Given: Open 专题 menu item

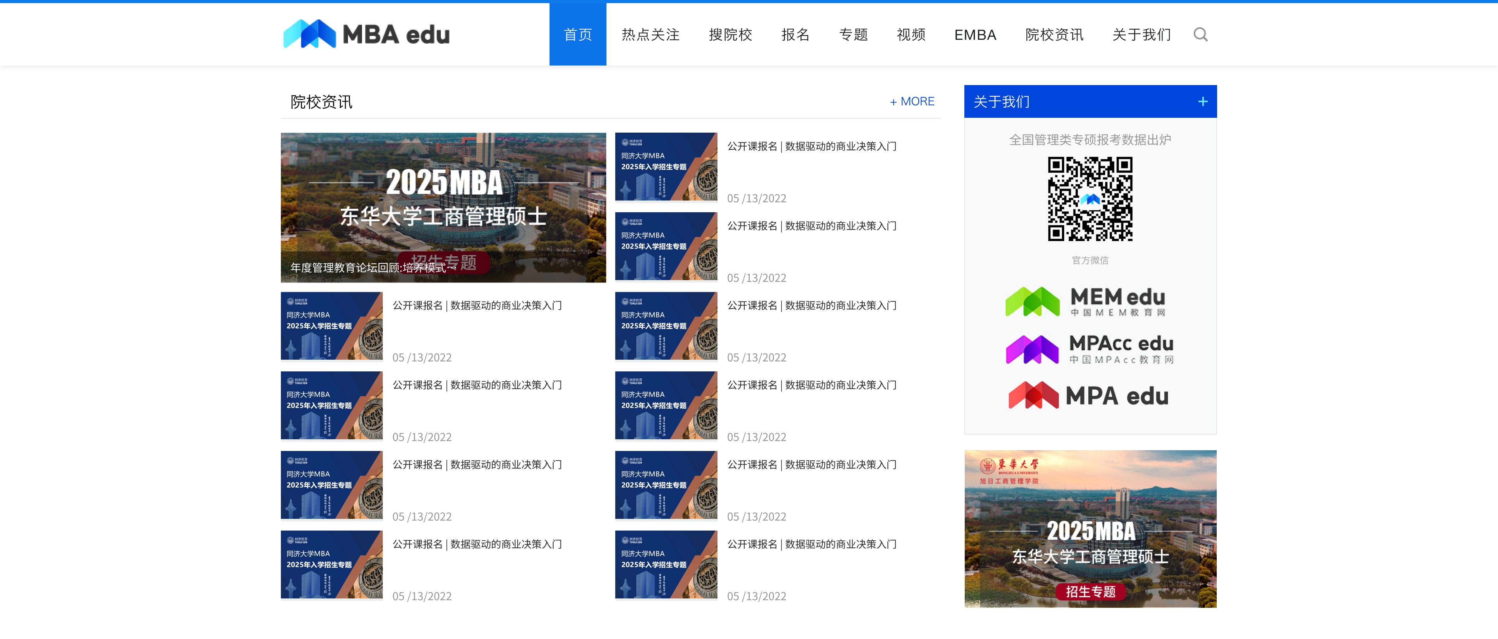Looking at the screenshot, I should [x=853, y=34].
